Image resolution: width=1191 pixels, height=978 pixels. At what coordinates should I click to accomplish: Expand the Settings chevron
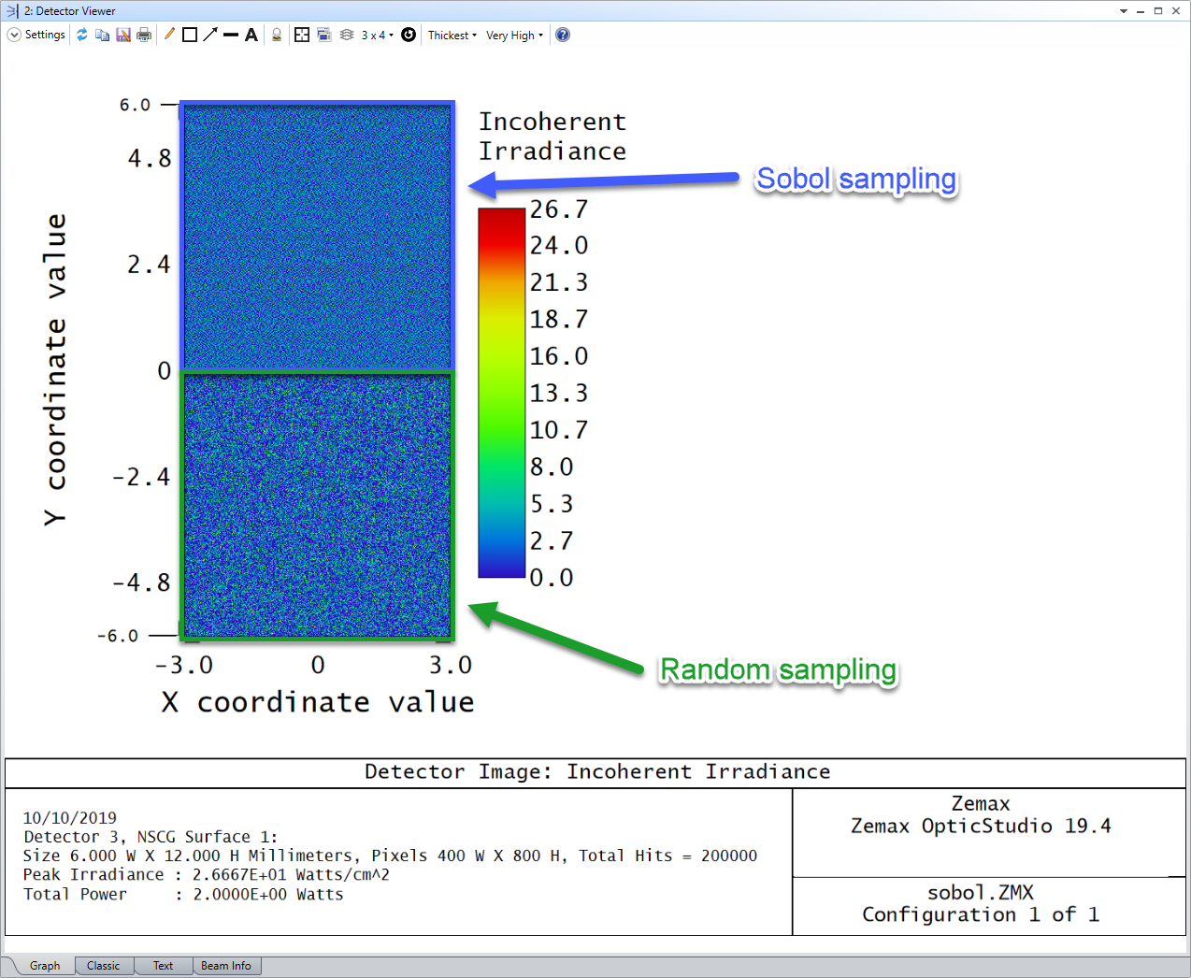[x=14, y=35]
